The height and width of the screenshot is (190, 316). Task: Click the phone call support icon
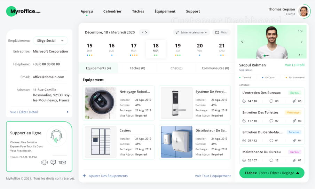44,163
